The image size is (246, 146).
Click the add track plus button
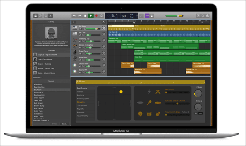tap(74, 22)
